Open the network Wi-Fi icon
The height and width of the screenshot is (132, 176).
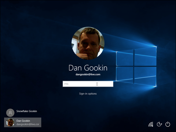tap(151, 124)
